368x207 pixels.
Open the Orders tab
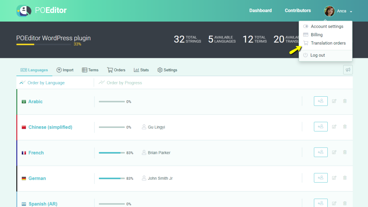[x=116, y=70]
